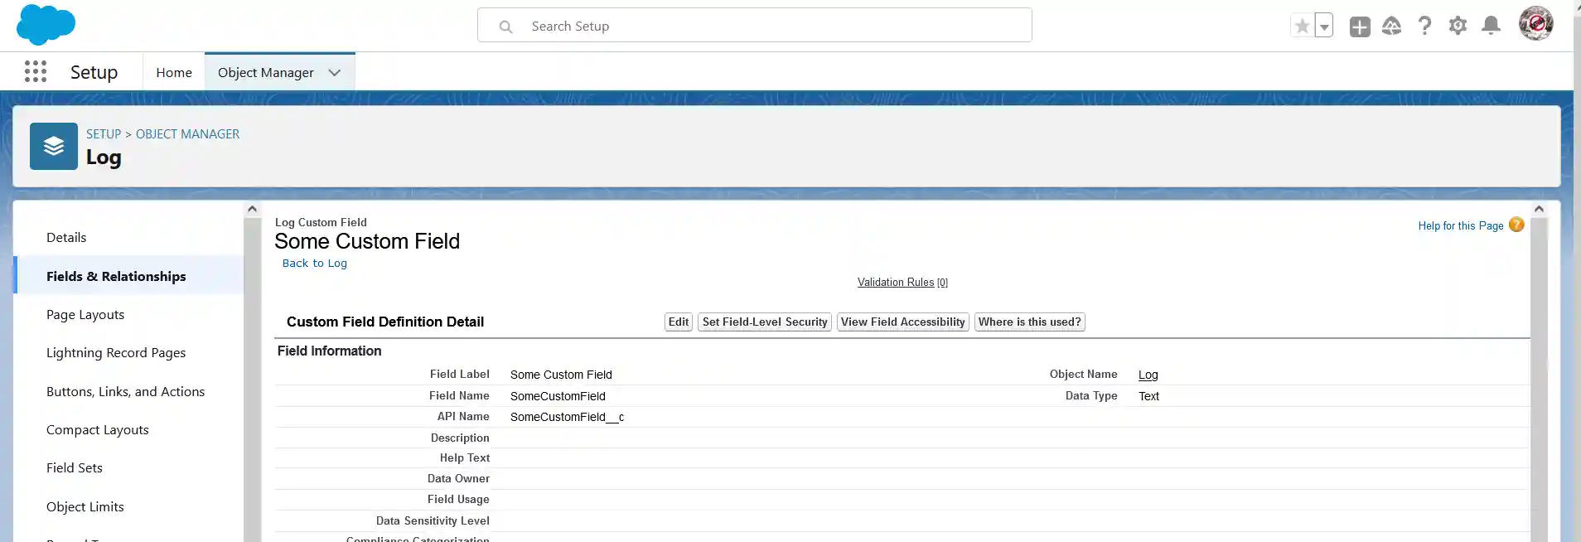Screen dimensions: 1581x542
Task: Open Details in the sidebar
Action: [66, 238]
